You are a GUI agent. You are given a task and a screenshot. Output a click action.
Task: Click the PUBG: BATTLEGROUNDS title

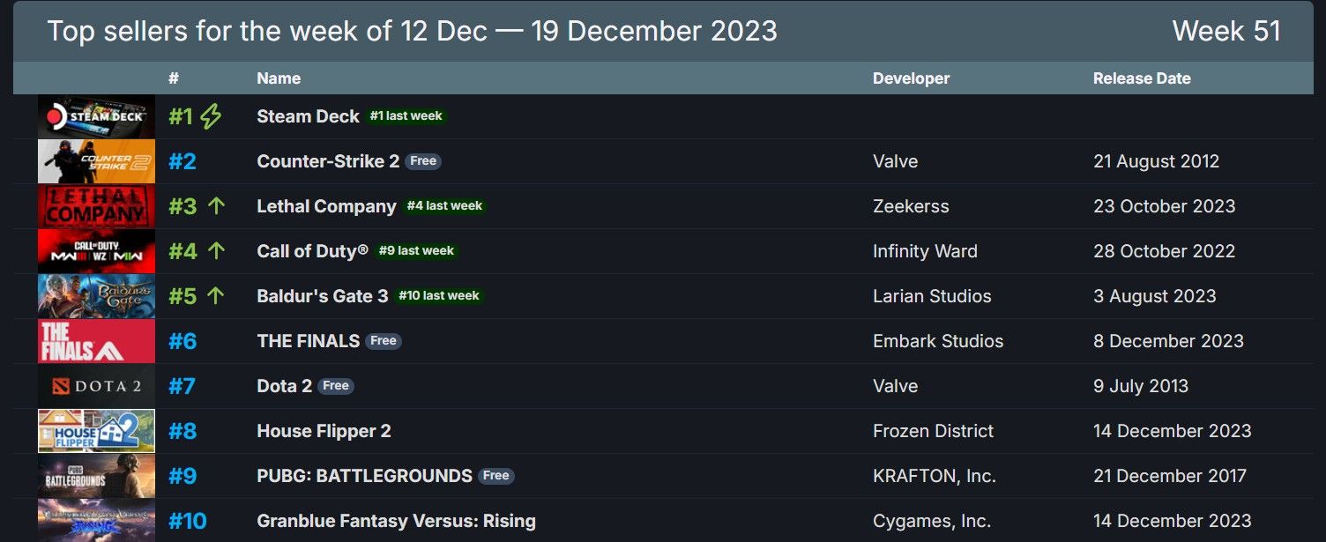coord(364,476)
